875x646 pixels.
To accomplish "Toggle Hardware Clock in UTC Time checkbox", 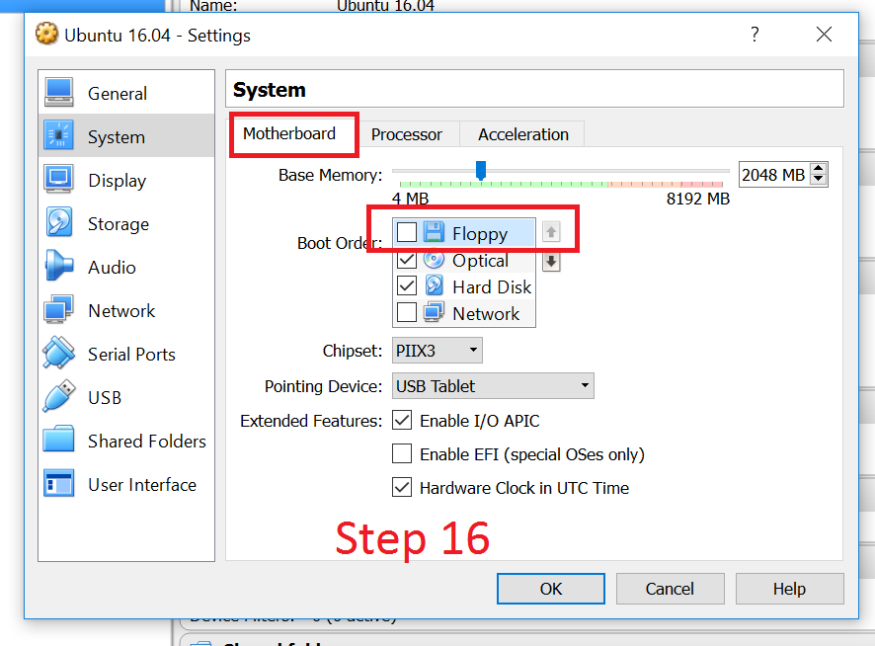I will point(402,487).
